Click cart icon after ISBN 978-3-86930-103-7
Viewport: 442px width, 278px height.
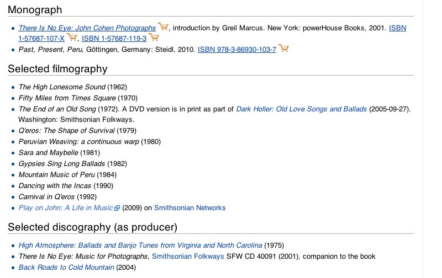[x=283, y=48]
